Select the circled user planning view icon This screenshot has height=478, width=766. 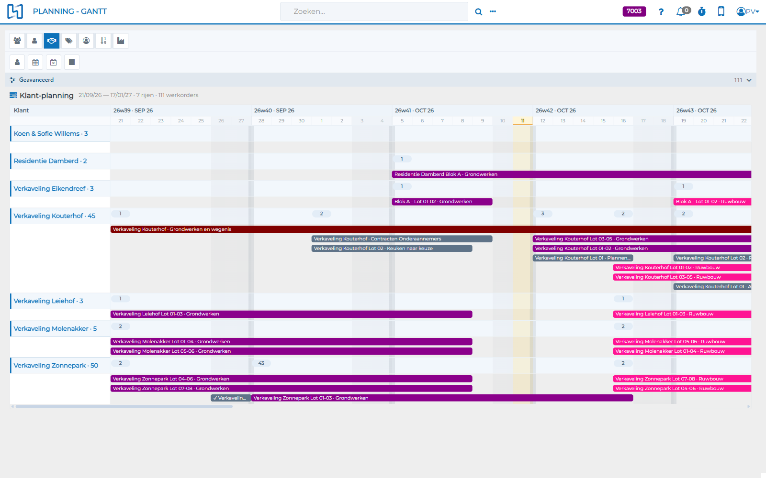(x=86, y=41)
